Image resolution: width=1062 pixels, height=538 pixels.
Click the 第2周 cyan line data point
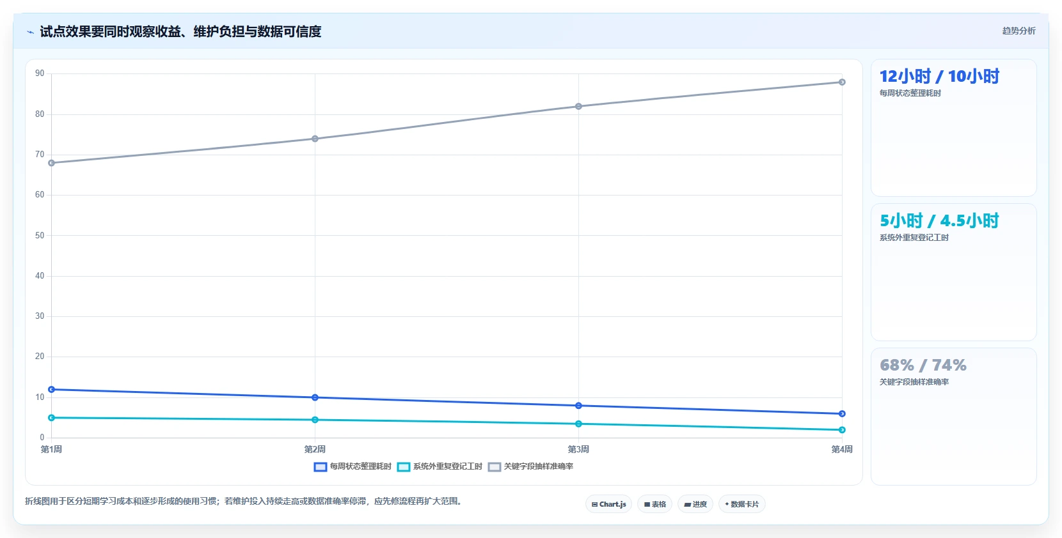pos(315,420)
